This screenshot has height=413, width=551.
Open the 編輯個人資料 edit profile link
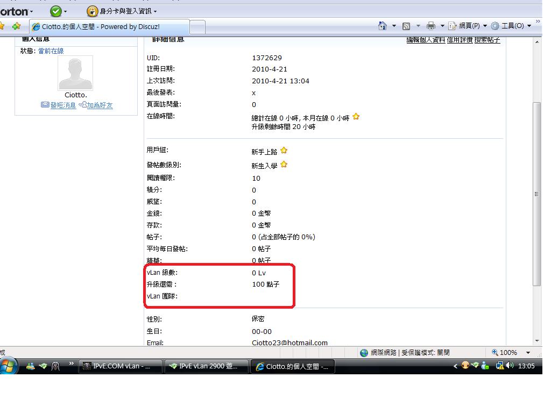click(x=426, y=40)
